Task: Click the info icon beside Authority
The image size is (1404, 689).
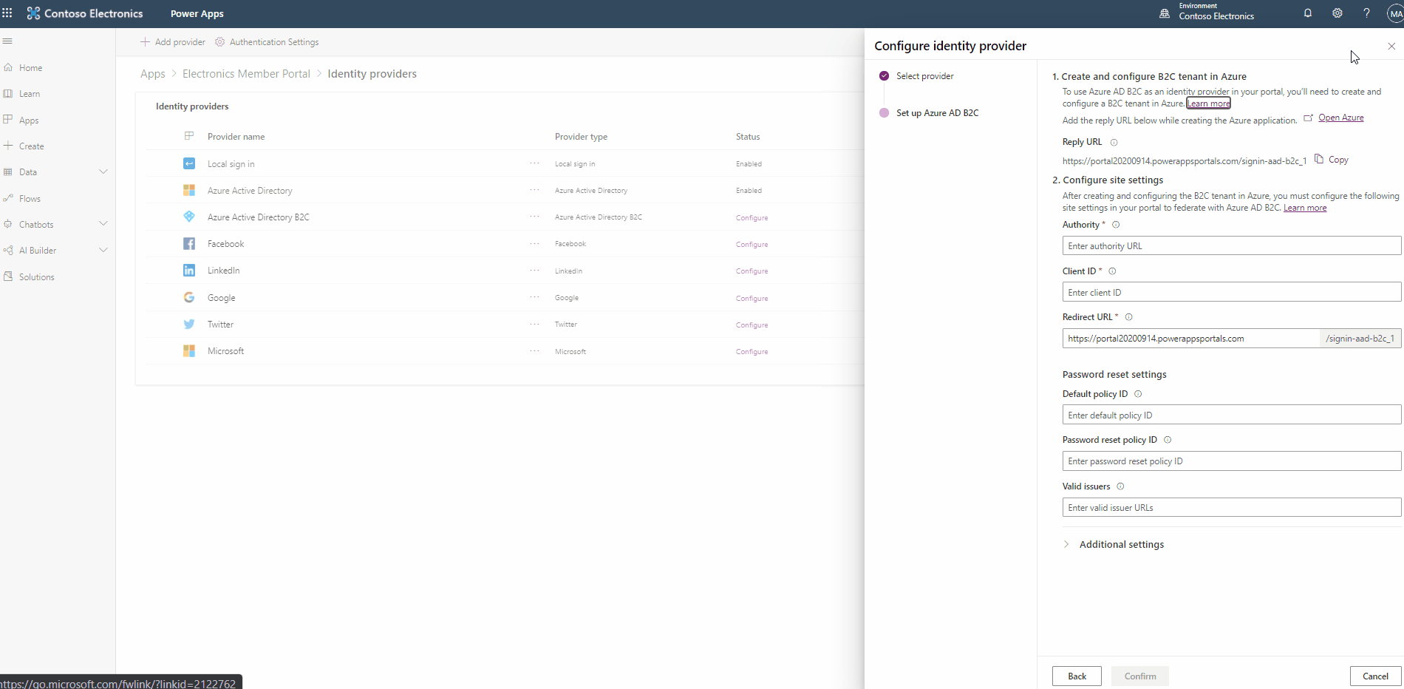Action: tap(1116, 225)
